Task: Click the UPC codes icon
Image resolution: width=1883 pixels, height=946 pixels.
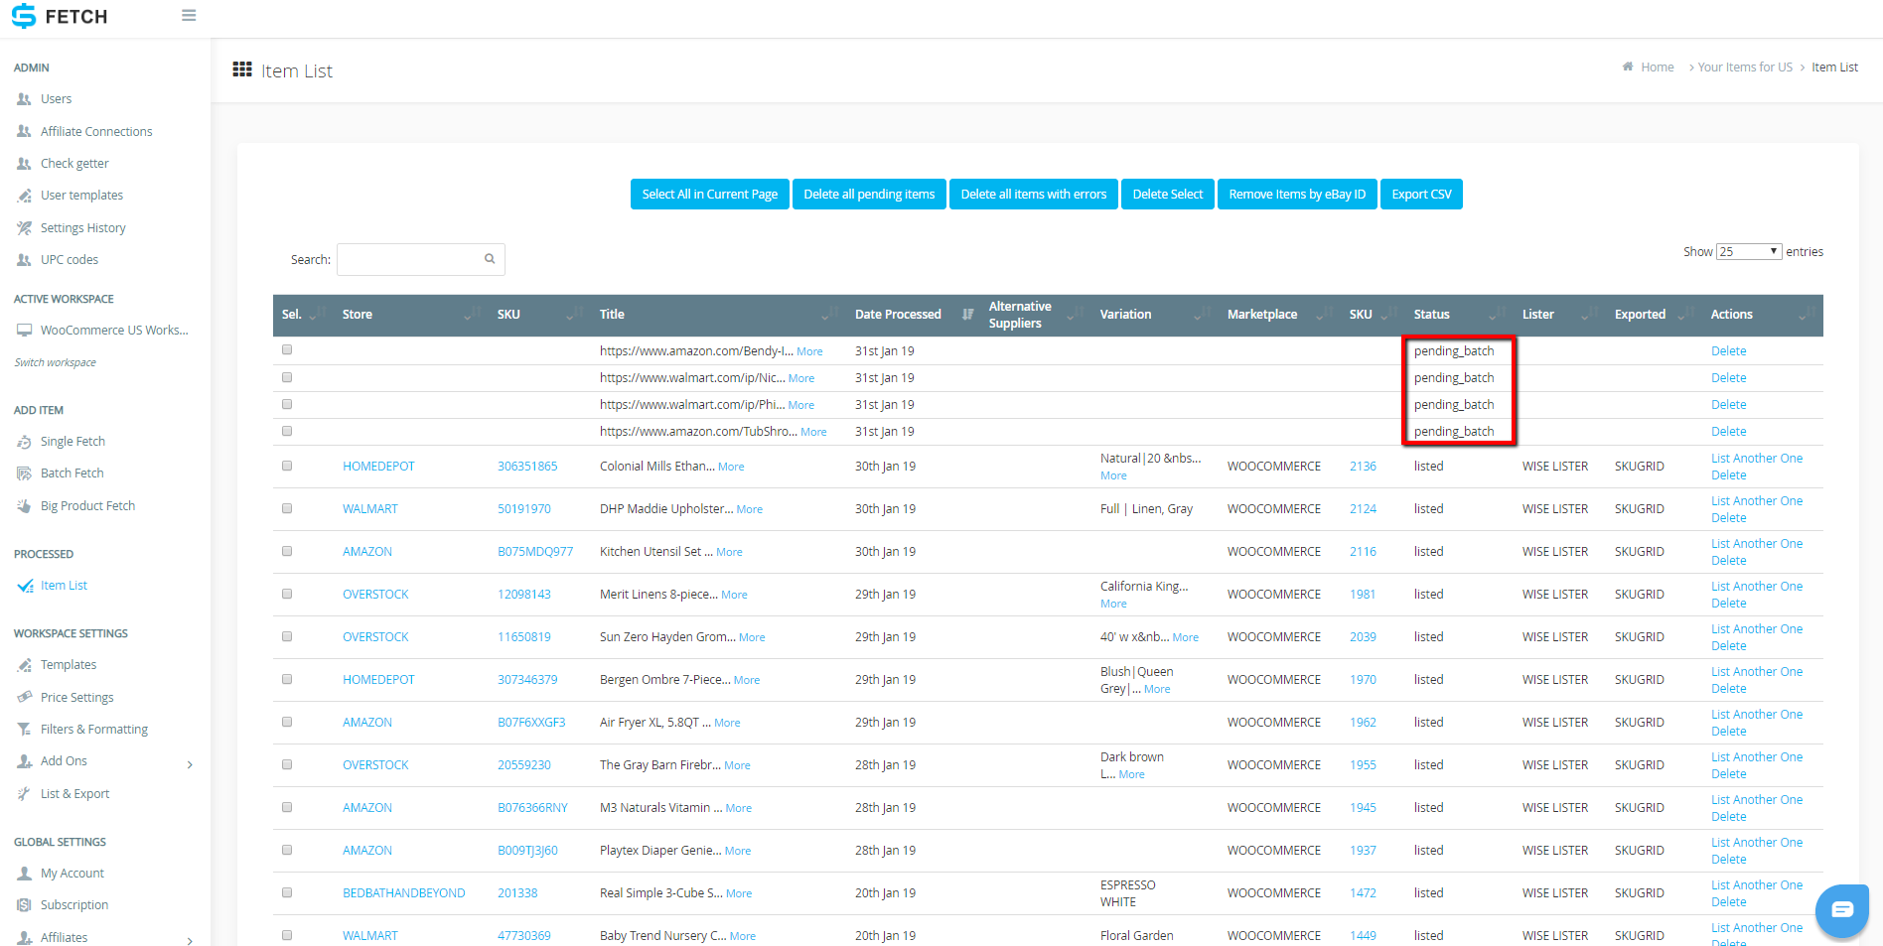Action: coord(24,260)
